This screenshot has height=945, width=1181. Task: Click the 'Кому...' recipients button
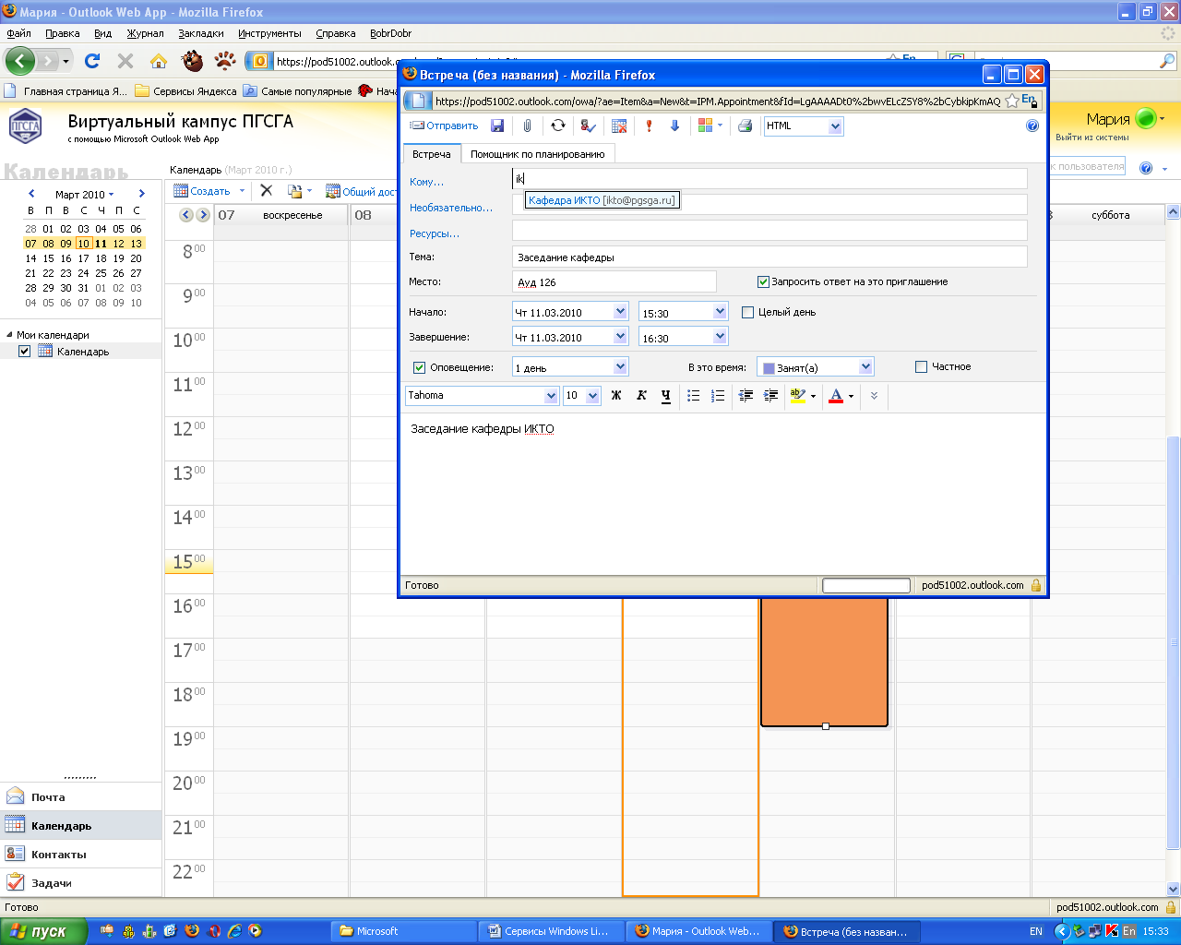click(426, 182)
